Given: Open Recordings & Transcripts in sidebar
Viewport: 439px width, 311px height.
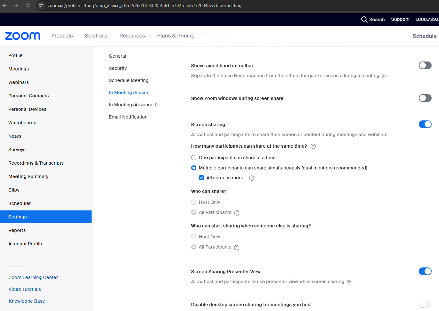Looking at the screenshot, I should coord(36,163).
